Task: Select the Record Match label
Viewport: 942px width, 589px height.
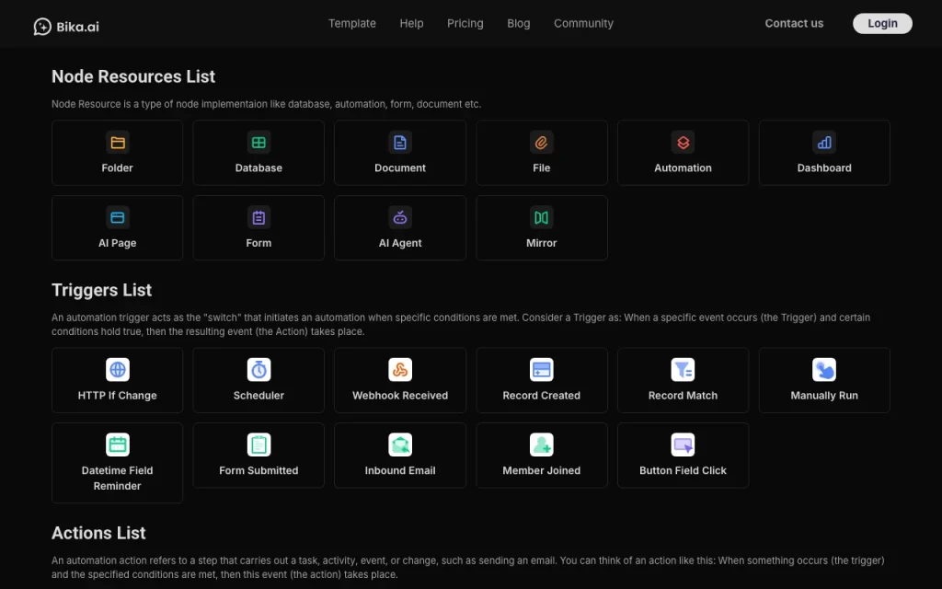Action: pos(684,396)
